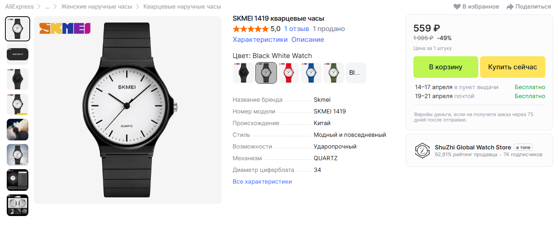Screen dimensions: 558x225
Task: Open 'Все характеристики' full specifications
Action: [262, 181]
